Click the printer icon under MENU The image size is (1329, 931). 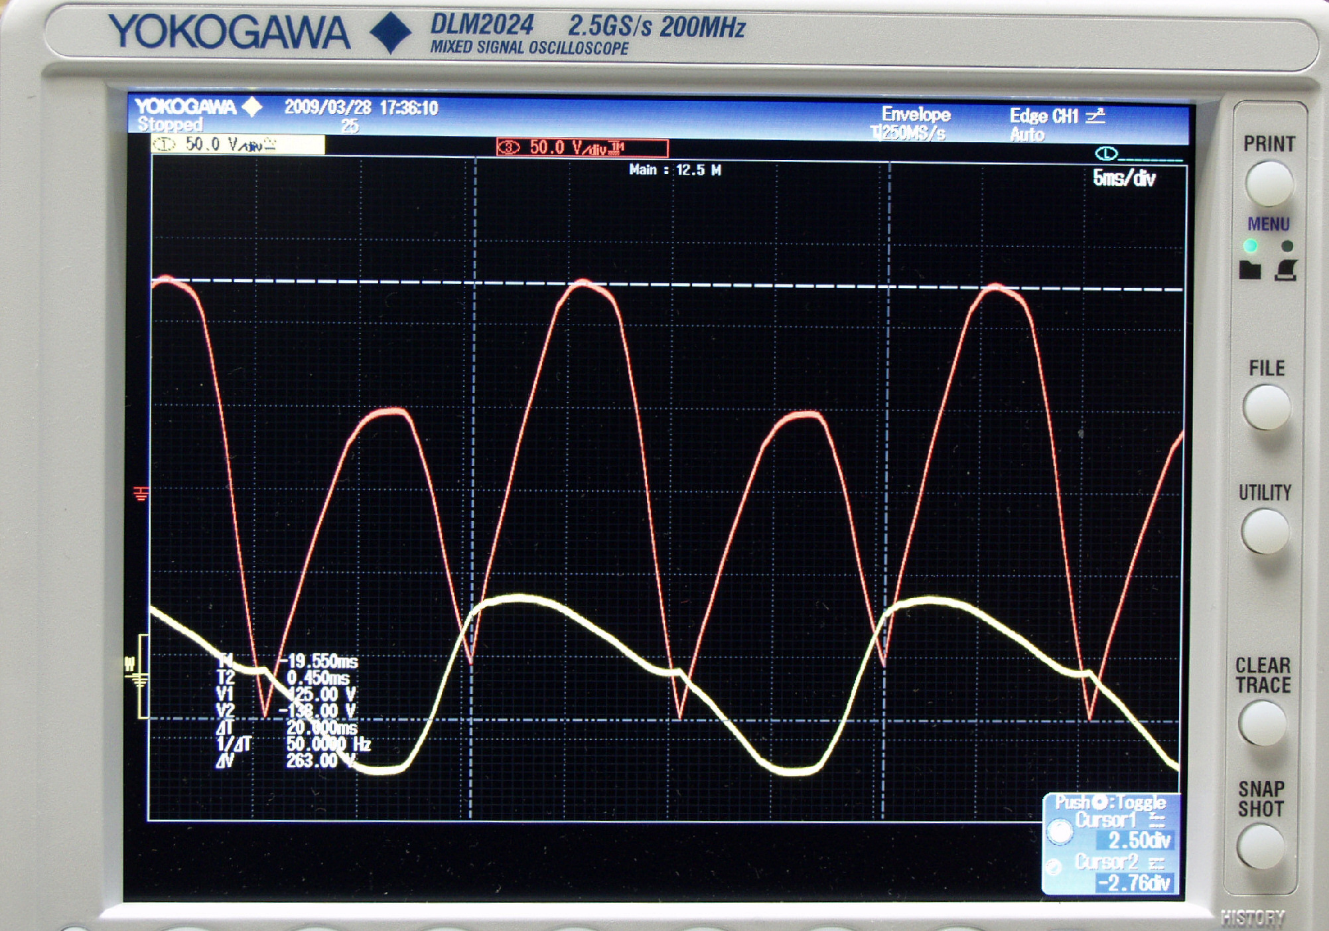(x=1286, y=270)
